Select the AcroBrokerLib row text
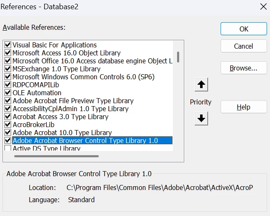Screen dimensions: 270x216 click(x=33, y=125)
